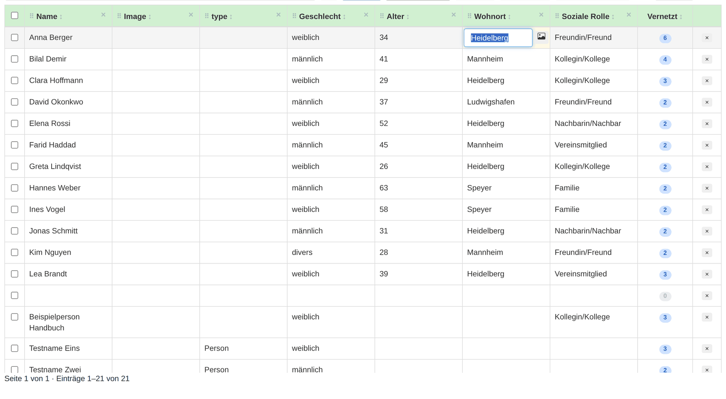The width and height of the screenshot is (726, 399).
Task: Click the Vereinsmitglied cell for Farid Haddad
Action: click(x=593, y=145)
